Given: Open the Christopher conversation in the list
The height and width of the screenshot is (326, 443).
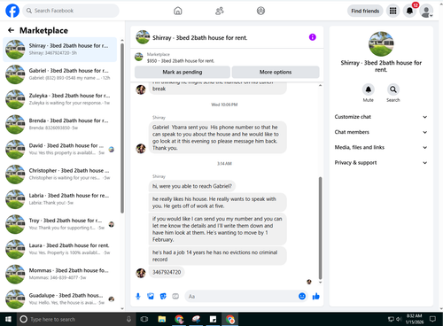Looking at the screenshot, I should click(x=60, y=175).
